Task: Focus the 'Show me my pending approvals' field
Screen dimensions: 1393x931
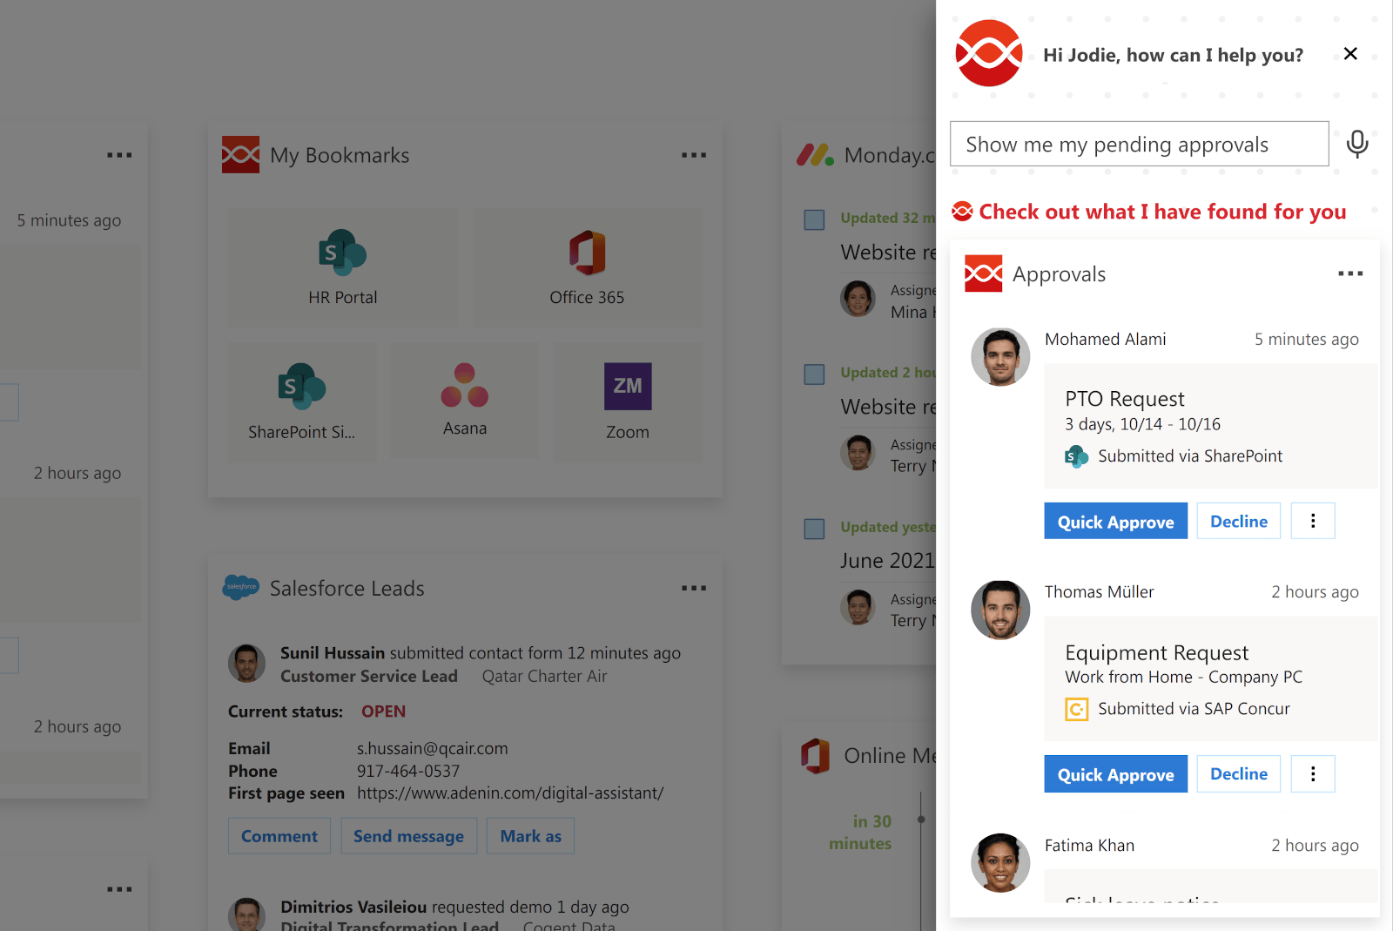Action: point(1139,144)
